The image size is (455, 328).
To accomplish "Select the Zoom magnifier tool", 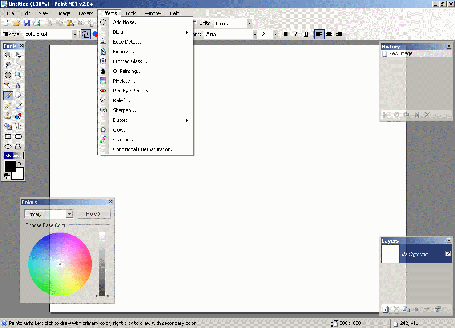I will (18, 75).
